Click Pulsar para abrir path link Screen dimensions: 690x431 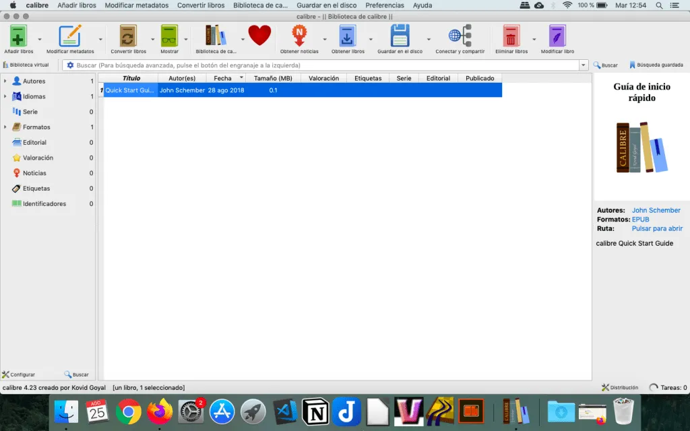(x=657, y=229)
